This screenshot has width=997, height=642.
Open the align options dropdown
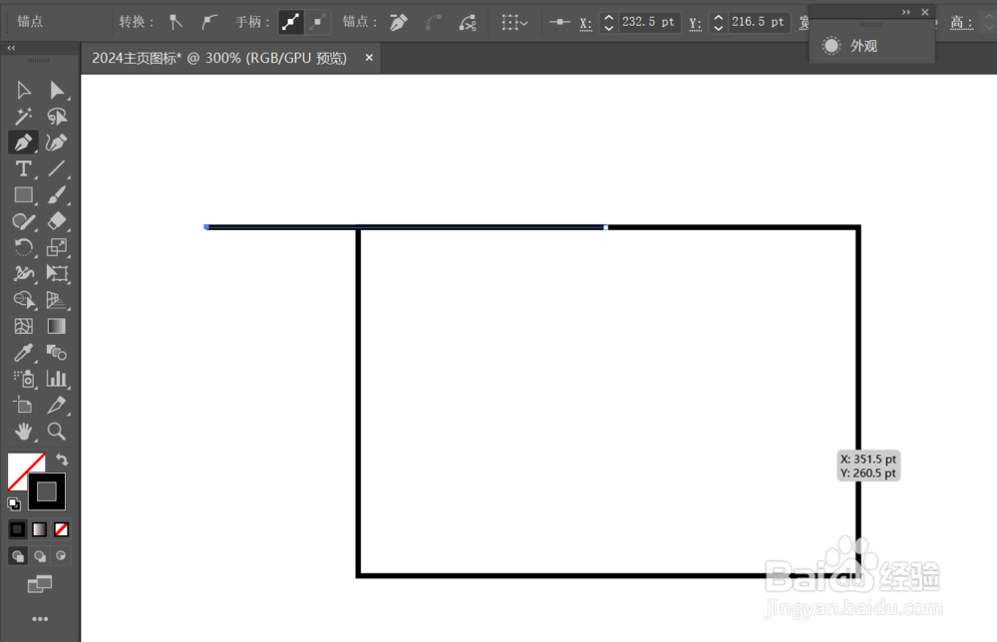click(514, 22)
